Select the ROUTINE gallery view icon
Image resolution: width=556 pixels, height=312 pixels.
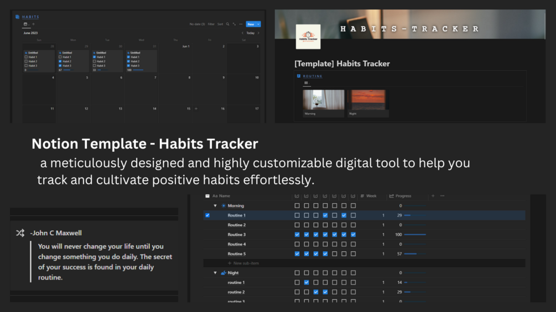(306, 83)
